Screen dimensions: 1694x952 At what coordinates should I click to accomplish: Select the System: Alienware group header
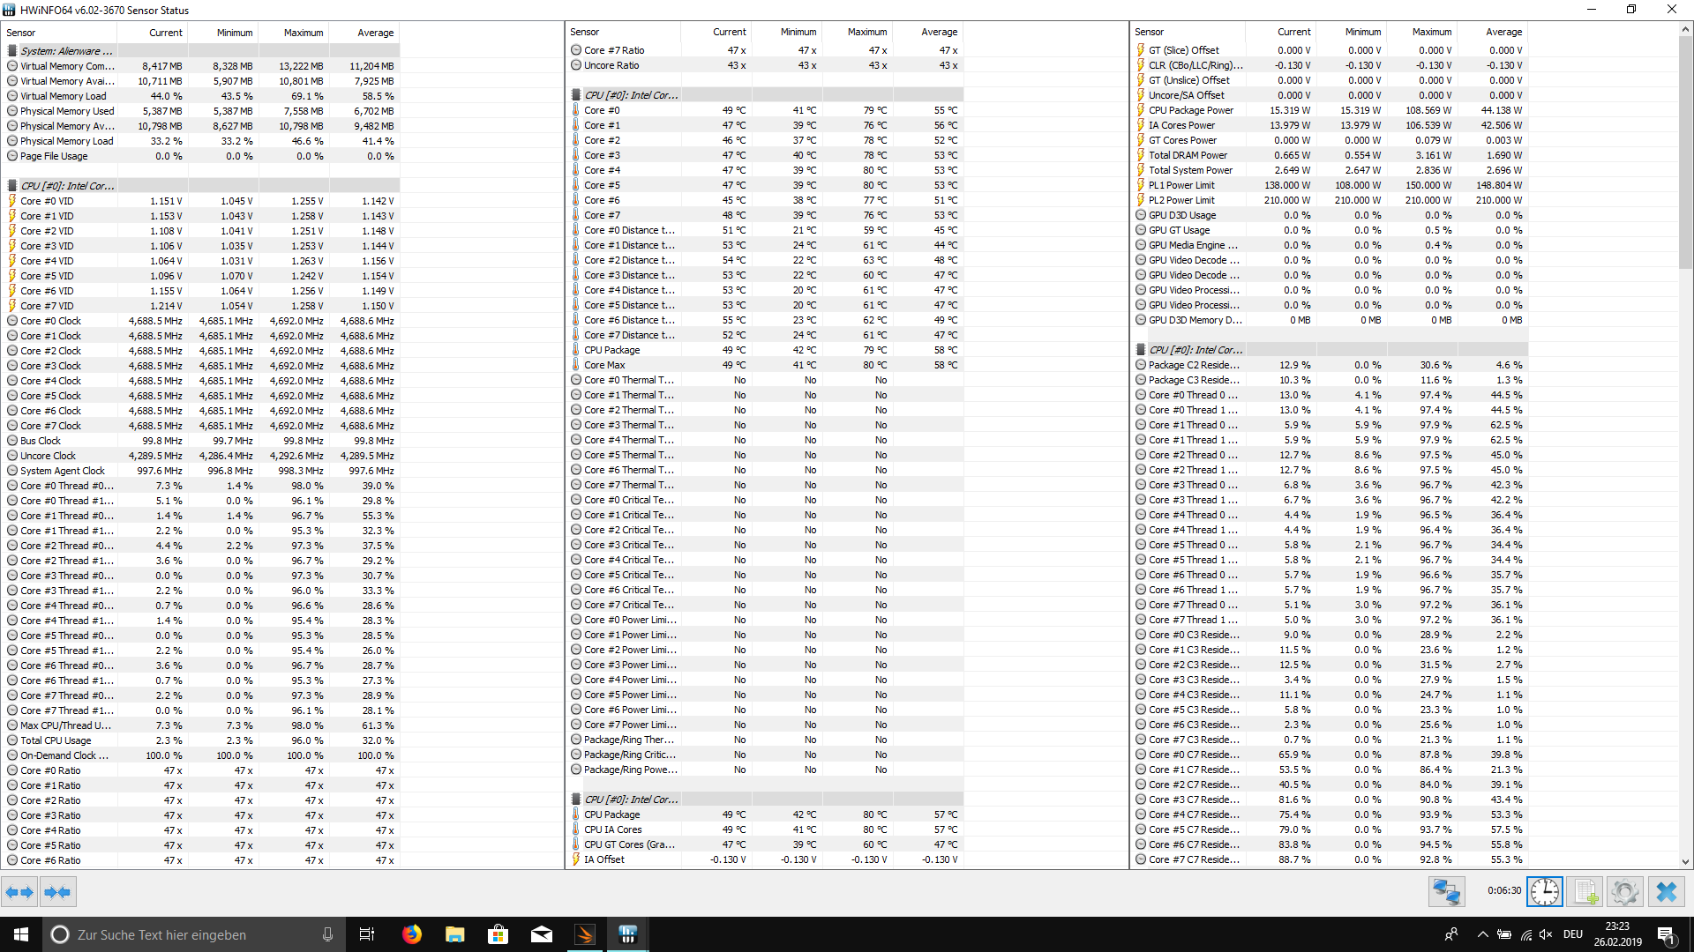click(x=66, y=51)
